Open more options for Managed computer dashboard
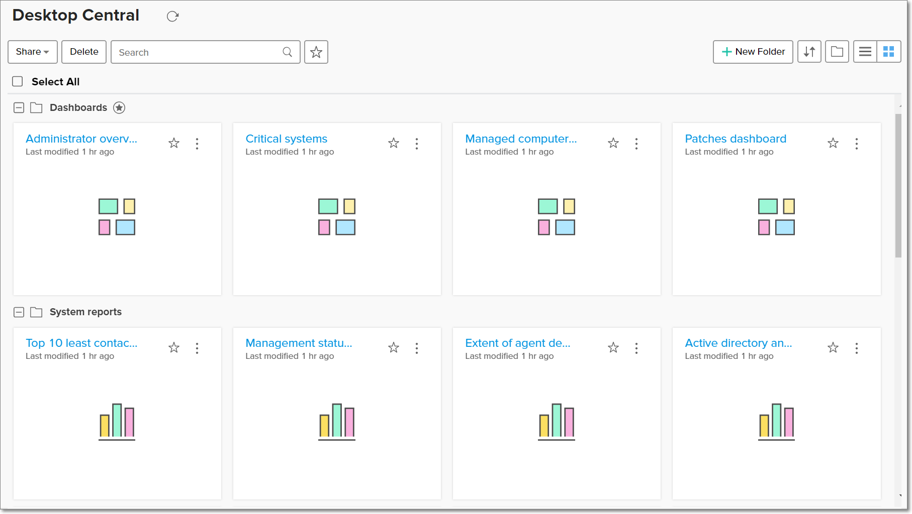 [636, 144]
